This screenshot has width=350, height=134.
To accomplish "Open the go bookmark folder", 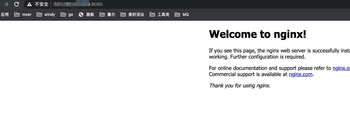I will 67,15.
